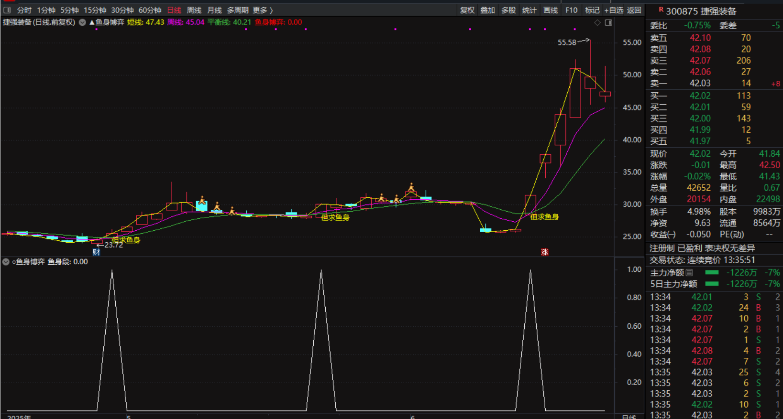
Task: Select the 15分钟 period tab
Action: coord(95,10)
